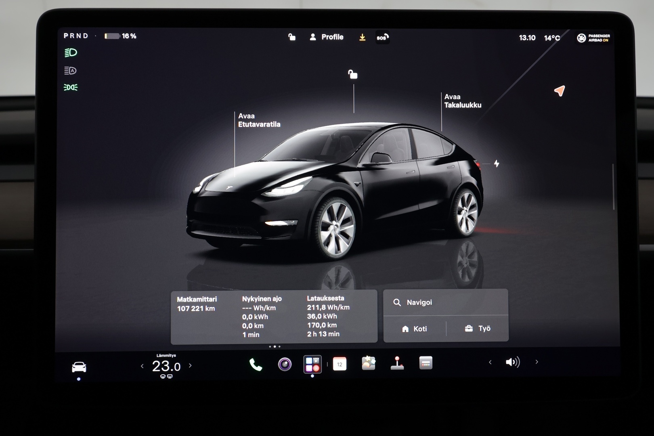Open the Phone app
The image size is (654, 436).
256,365
